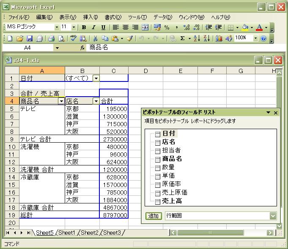Viewport: 288px width, 249px height.
Task: Click Merge and Center icon
Action: pyautogui.click(x=145, y=27)
